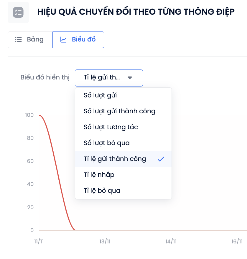Image resolution: width=247 pixels, height=259 pixels.
Task: Choose Tỉ lệ nhấp option
Action: coord(123,175)
